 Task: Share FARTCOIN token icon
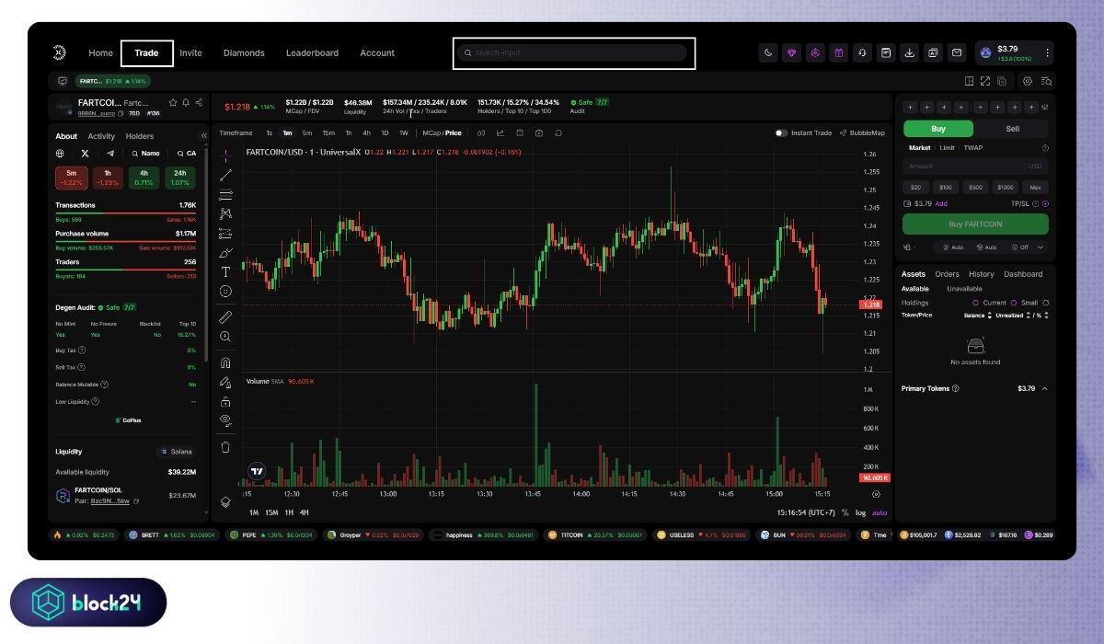[x=199, y=102]
